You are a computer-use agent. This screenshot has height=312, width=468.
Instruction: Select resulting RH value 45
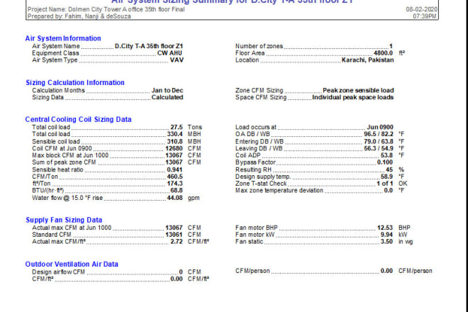point(389,169)
